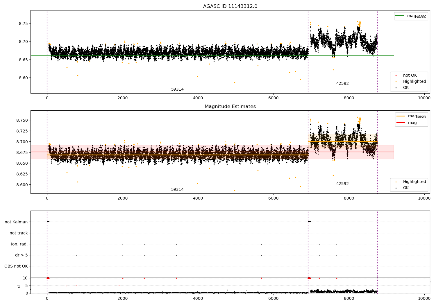436x305 pixels.
Task: Click the 6000 x-tick under the bottom dr plot
Action: [273, 299]
